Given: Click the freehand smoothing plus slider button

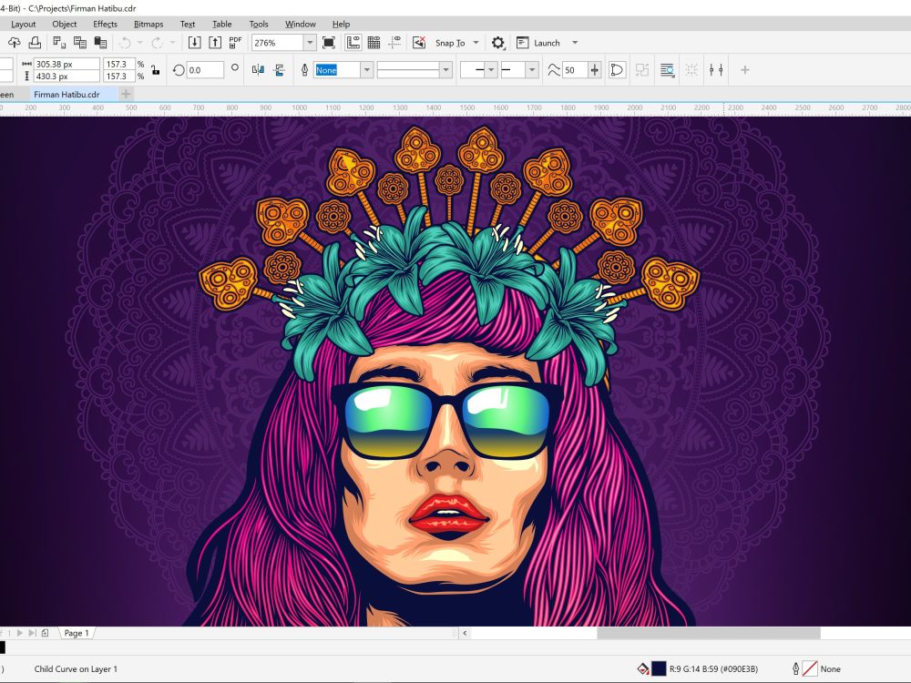Looking at the screenshot, I should 594,70.
